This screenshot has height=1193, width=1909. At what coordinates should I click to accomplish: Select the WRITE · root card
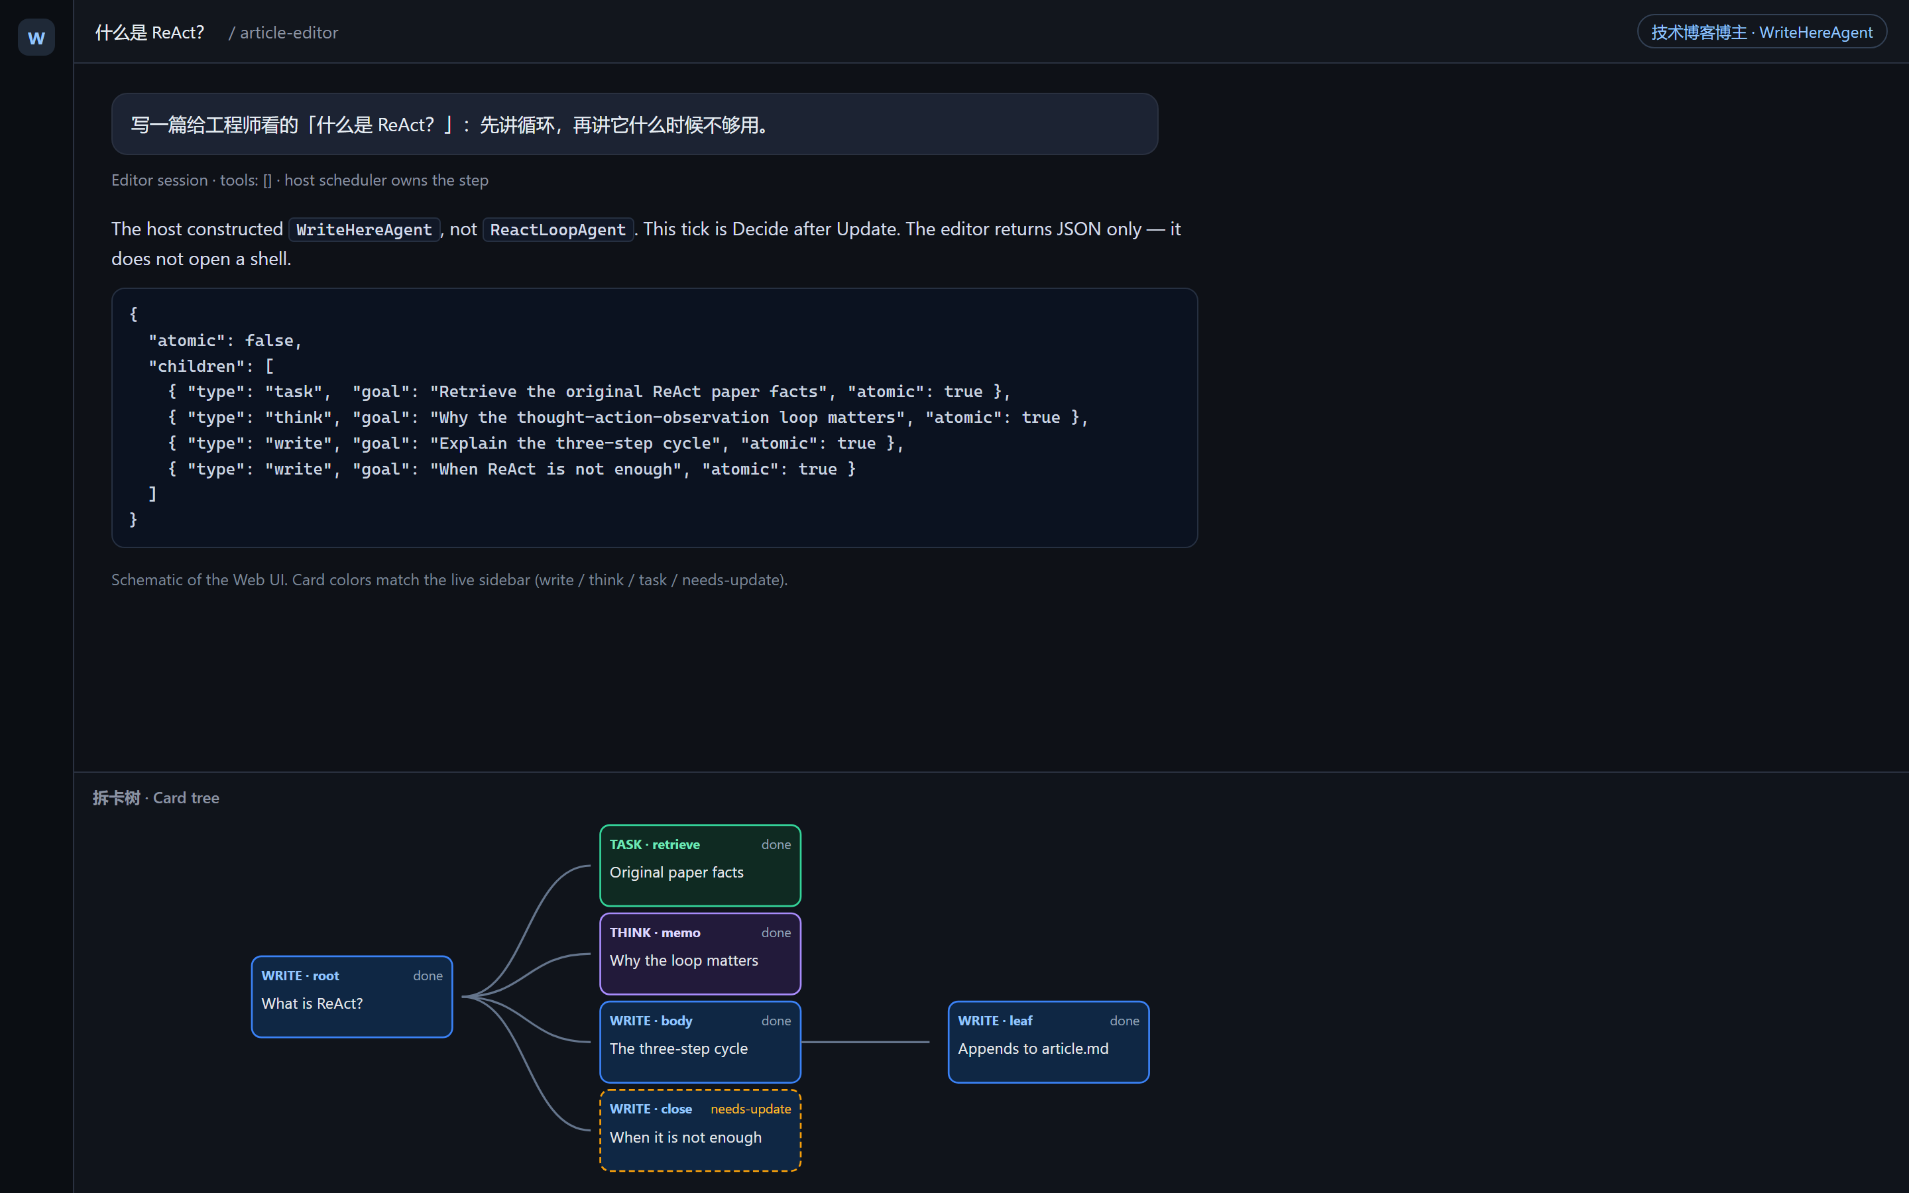click(352, 997)
